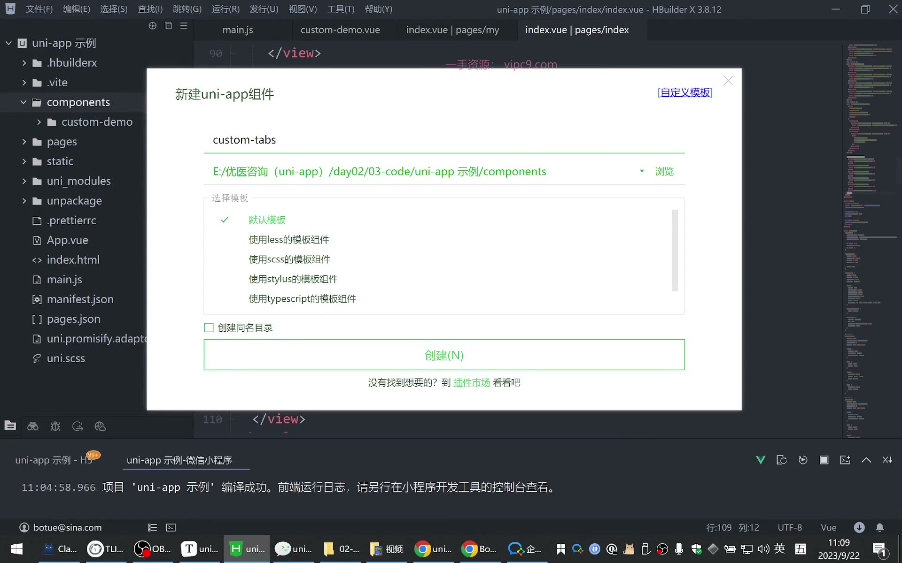Click the binoculars search icon

[x=33, y=426]
